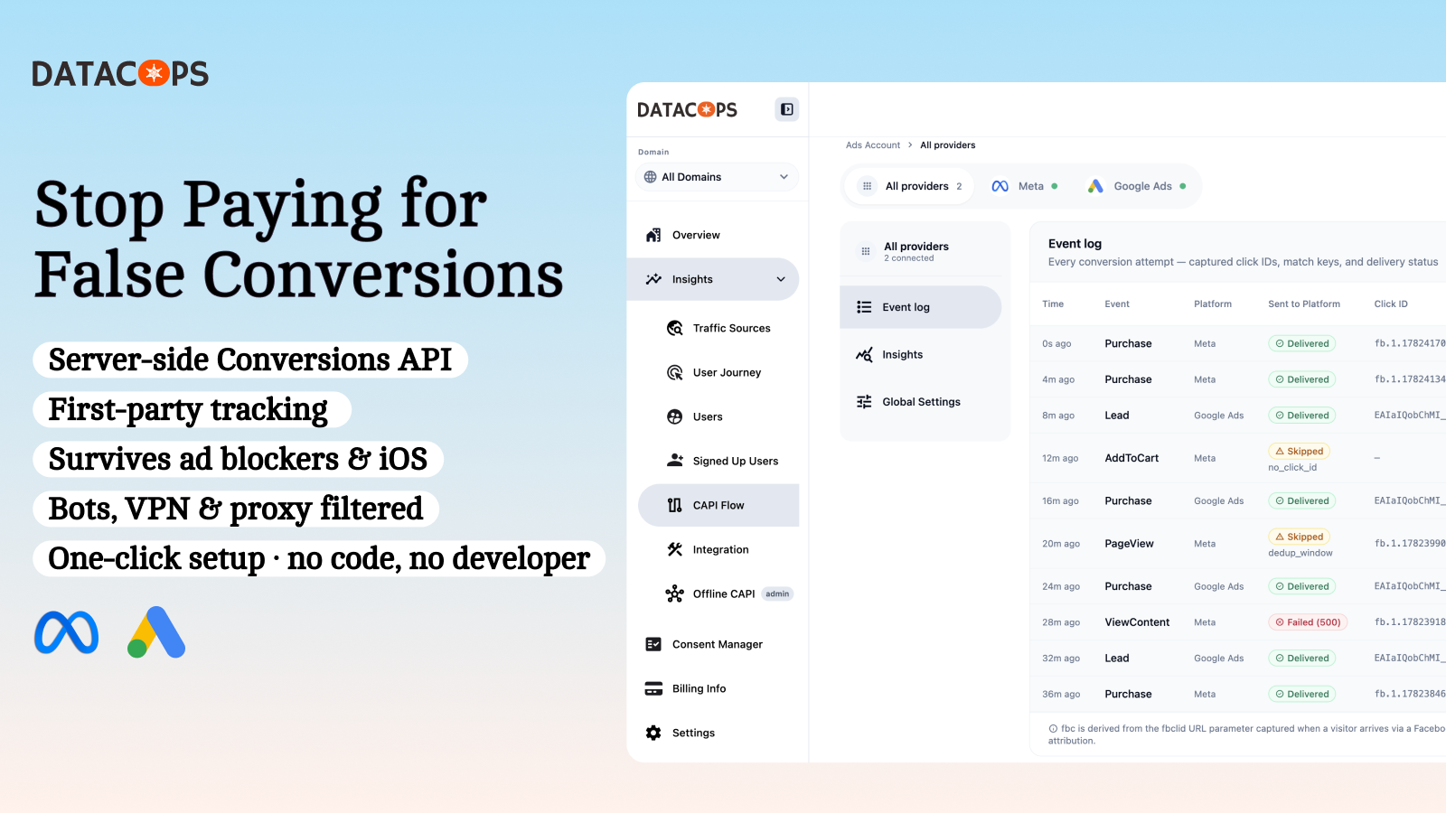Click the Insights sparkline icon in sidebar
1446x813 pixels.
pyautogui.click(x=653, y=279)
